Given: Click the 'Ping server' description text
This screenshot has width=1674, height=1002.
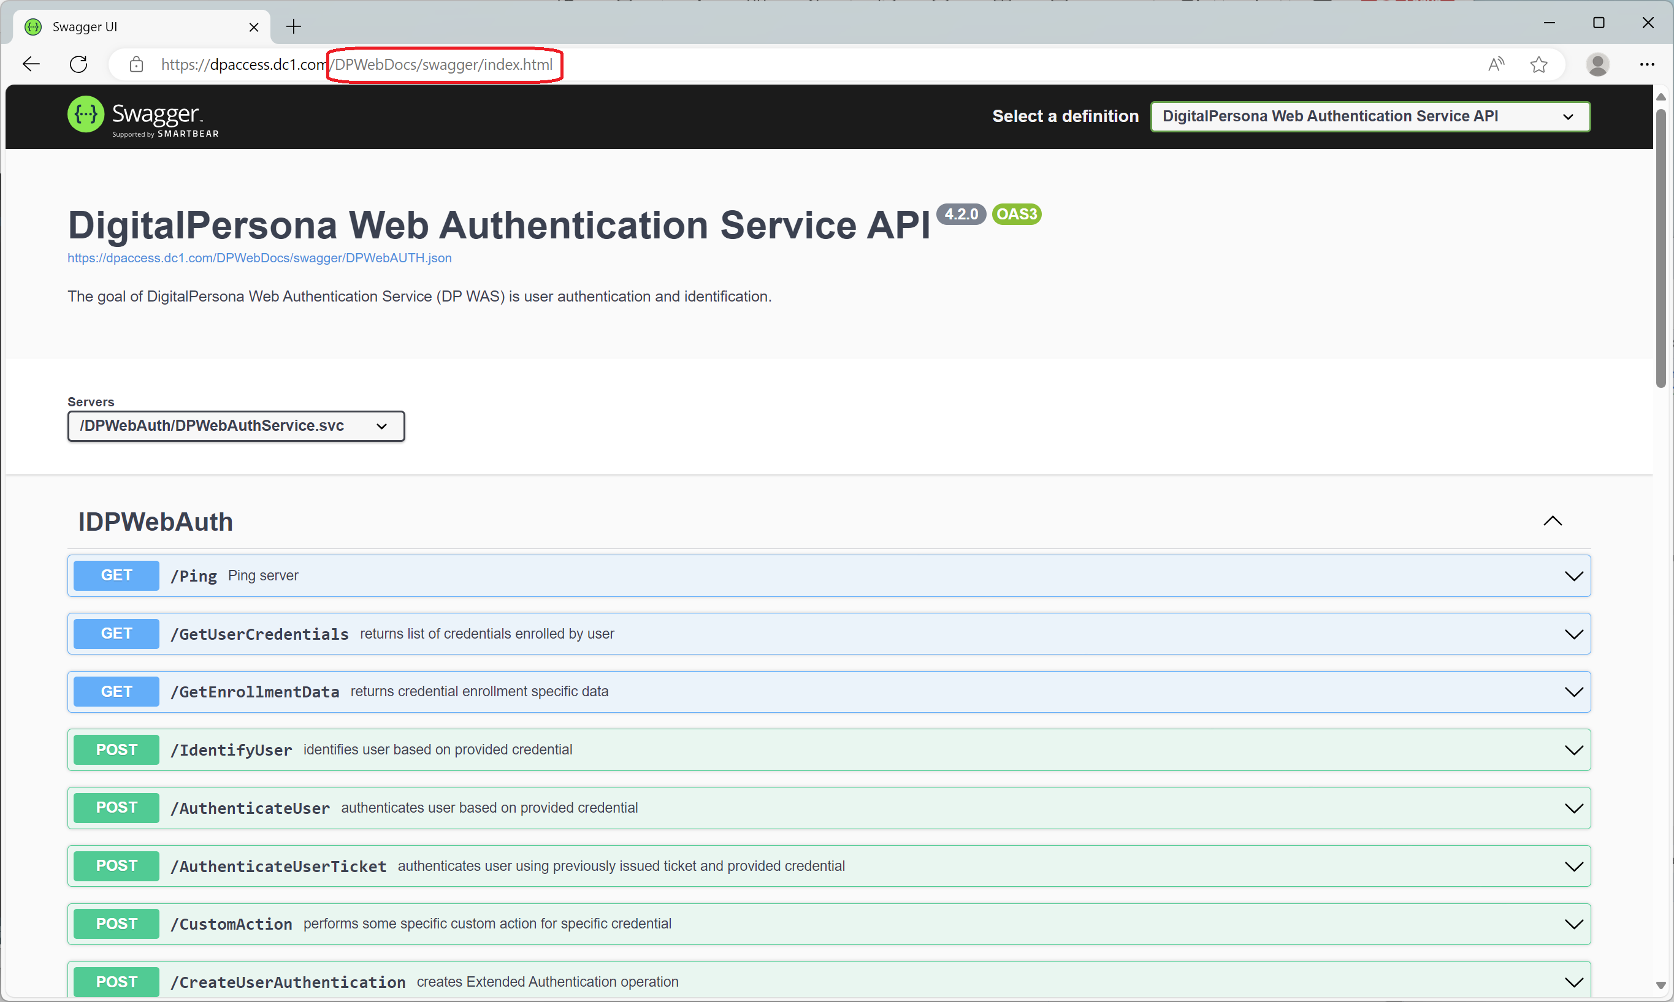Looking at the screenshot, I should (263, 576).
